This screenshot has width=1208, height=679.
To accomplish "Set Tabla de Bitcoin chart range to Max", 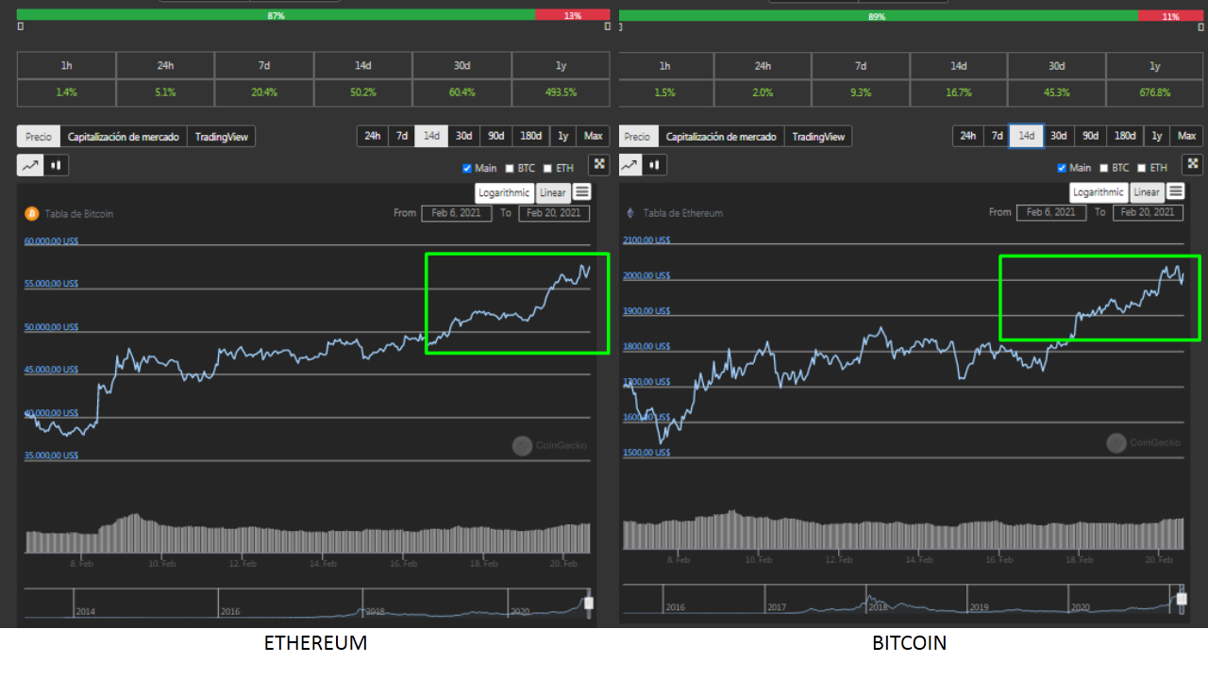I will point(594,136).
